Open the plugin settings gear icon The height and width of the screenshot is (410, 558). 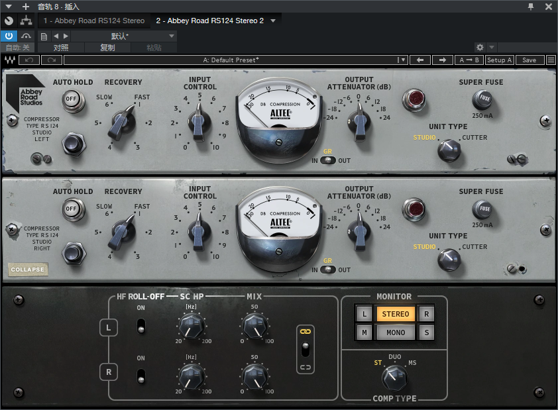(x=480, y=47)
